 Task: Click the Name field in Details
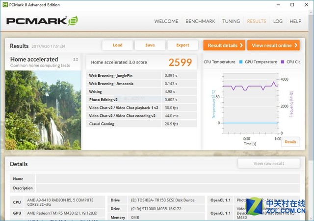[168, 178]
